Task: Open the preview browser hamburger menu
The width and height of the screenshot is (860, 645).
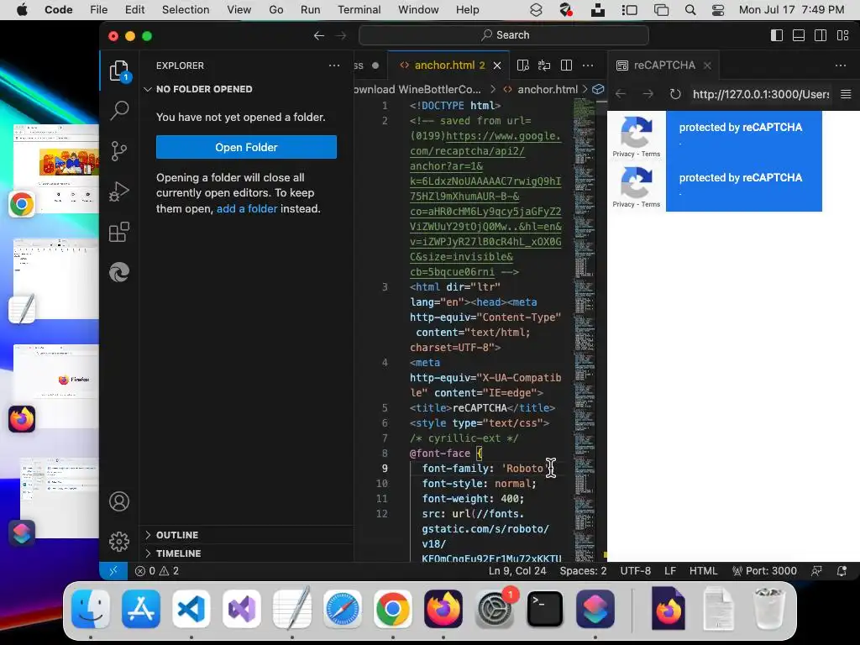Action: (x=846, y=94)
